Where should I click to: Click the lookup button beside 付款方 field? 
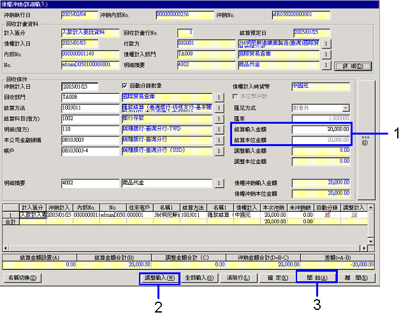326,43
